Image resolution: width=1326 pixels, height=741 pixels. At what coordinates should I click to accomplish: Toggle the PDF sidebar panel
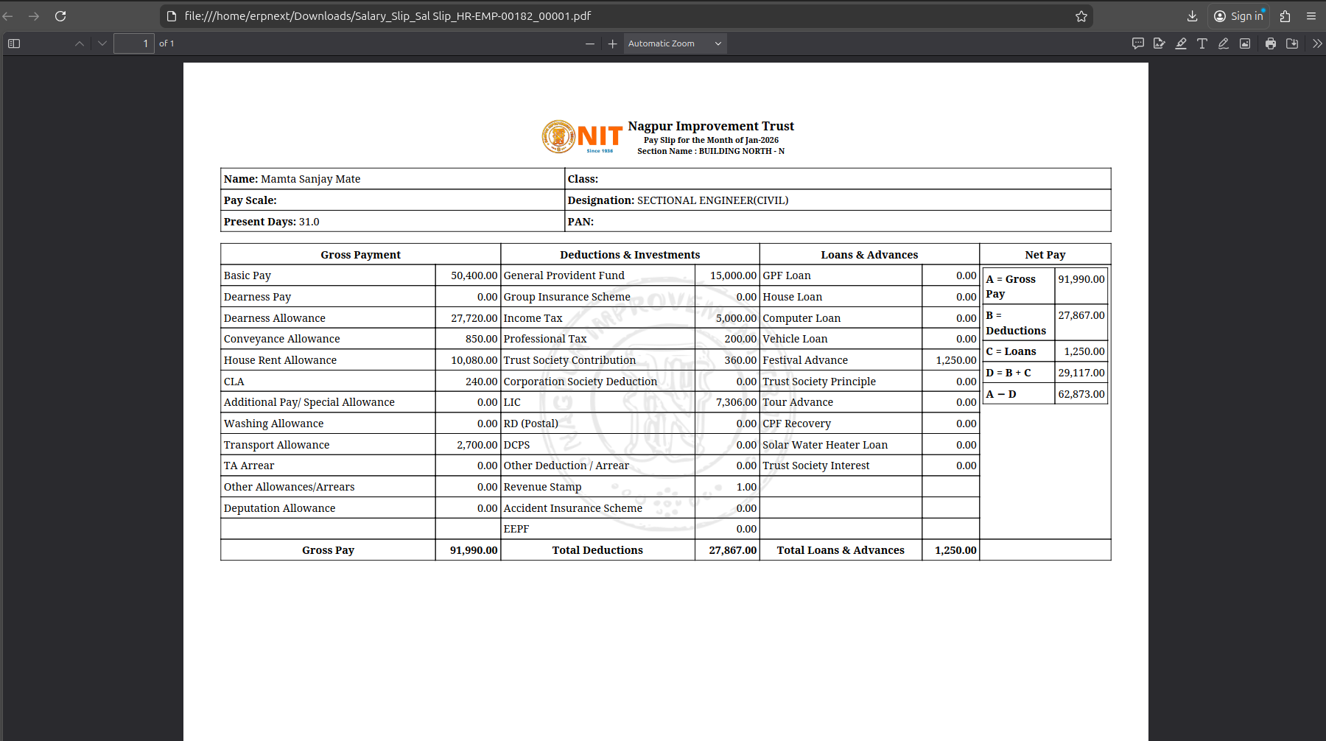pyautogui.click(x=14, y=43)
